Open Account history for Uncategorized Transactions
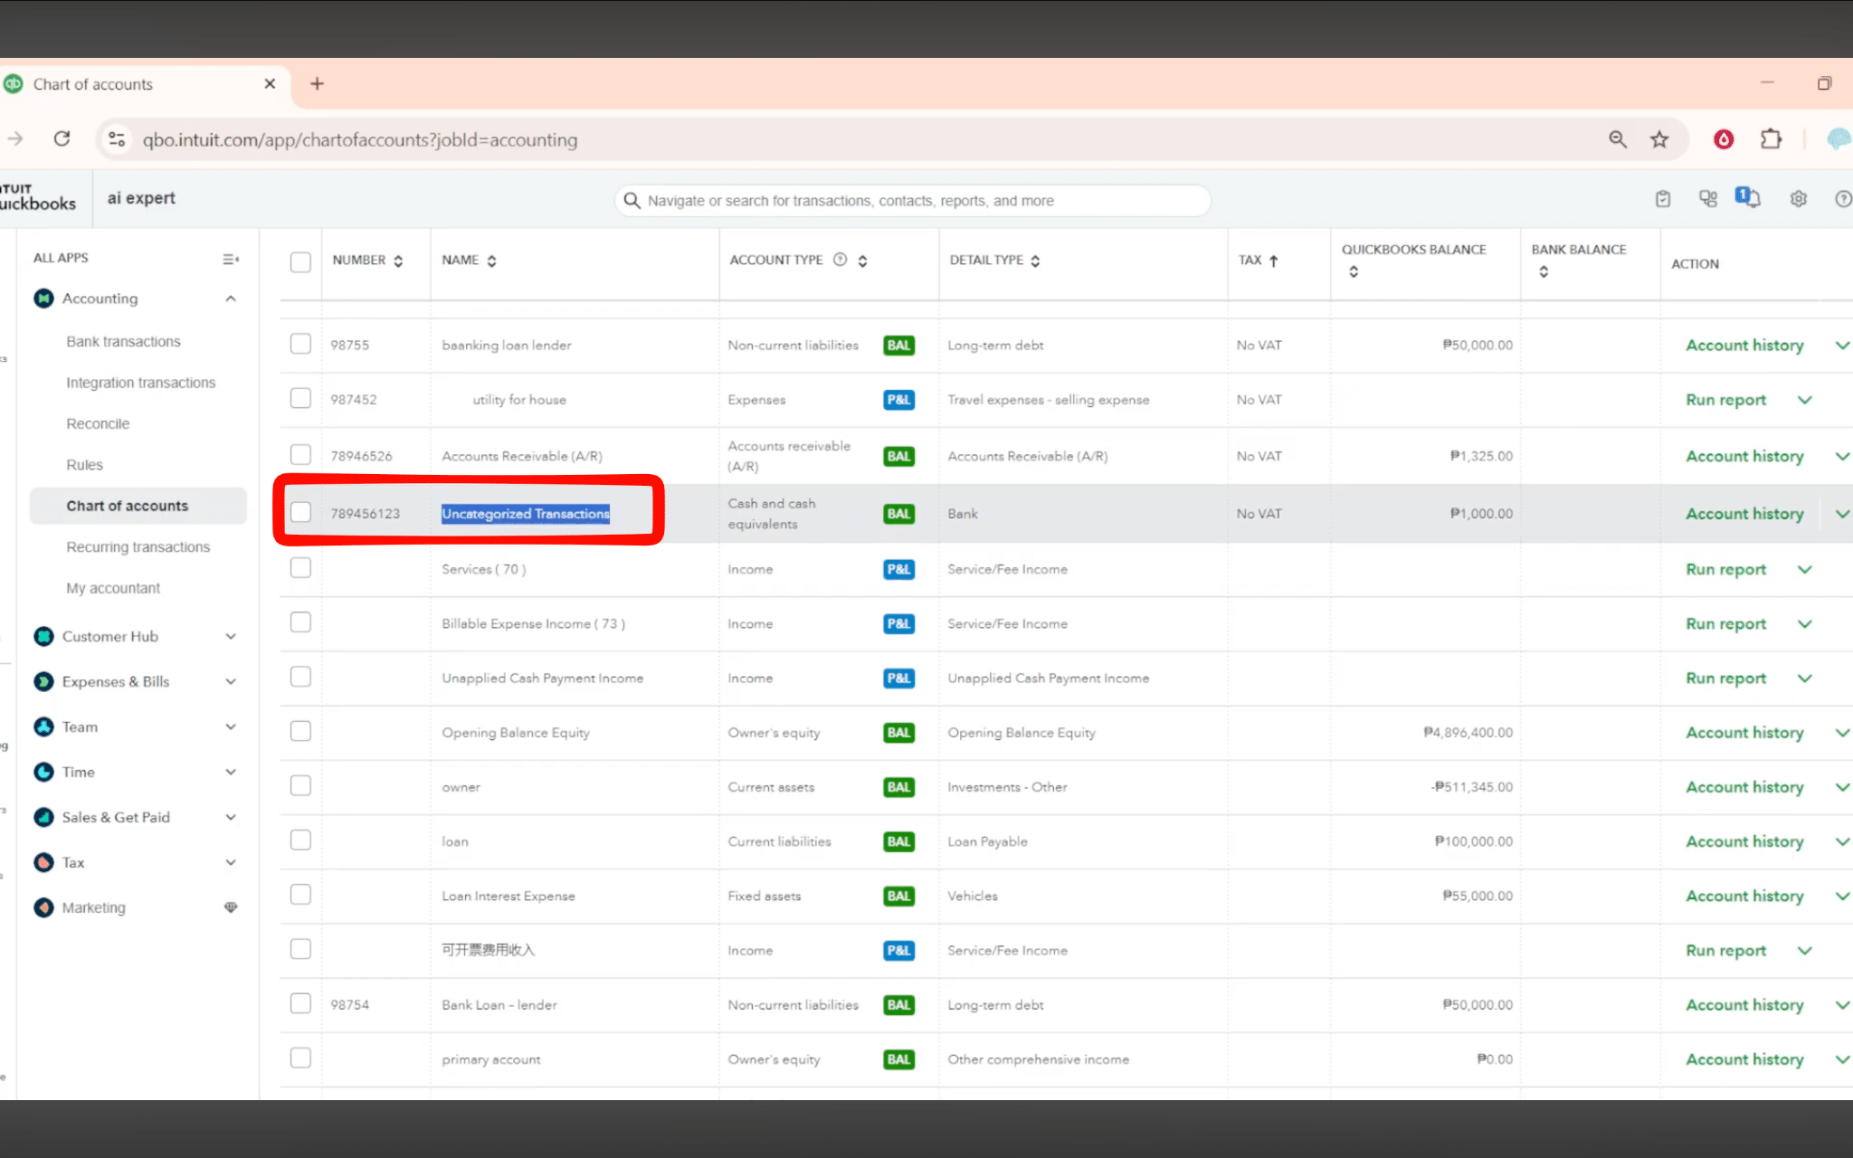The width and height of the screenshot is (1853, 1158). point(1744,513)
